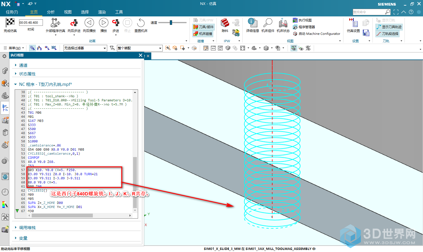423x252 pixels.
Task: Open the 无选择过滤器 selection filter dropdown
Action: pyautogui.click(x=85, y=48)
